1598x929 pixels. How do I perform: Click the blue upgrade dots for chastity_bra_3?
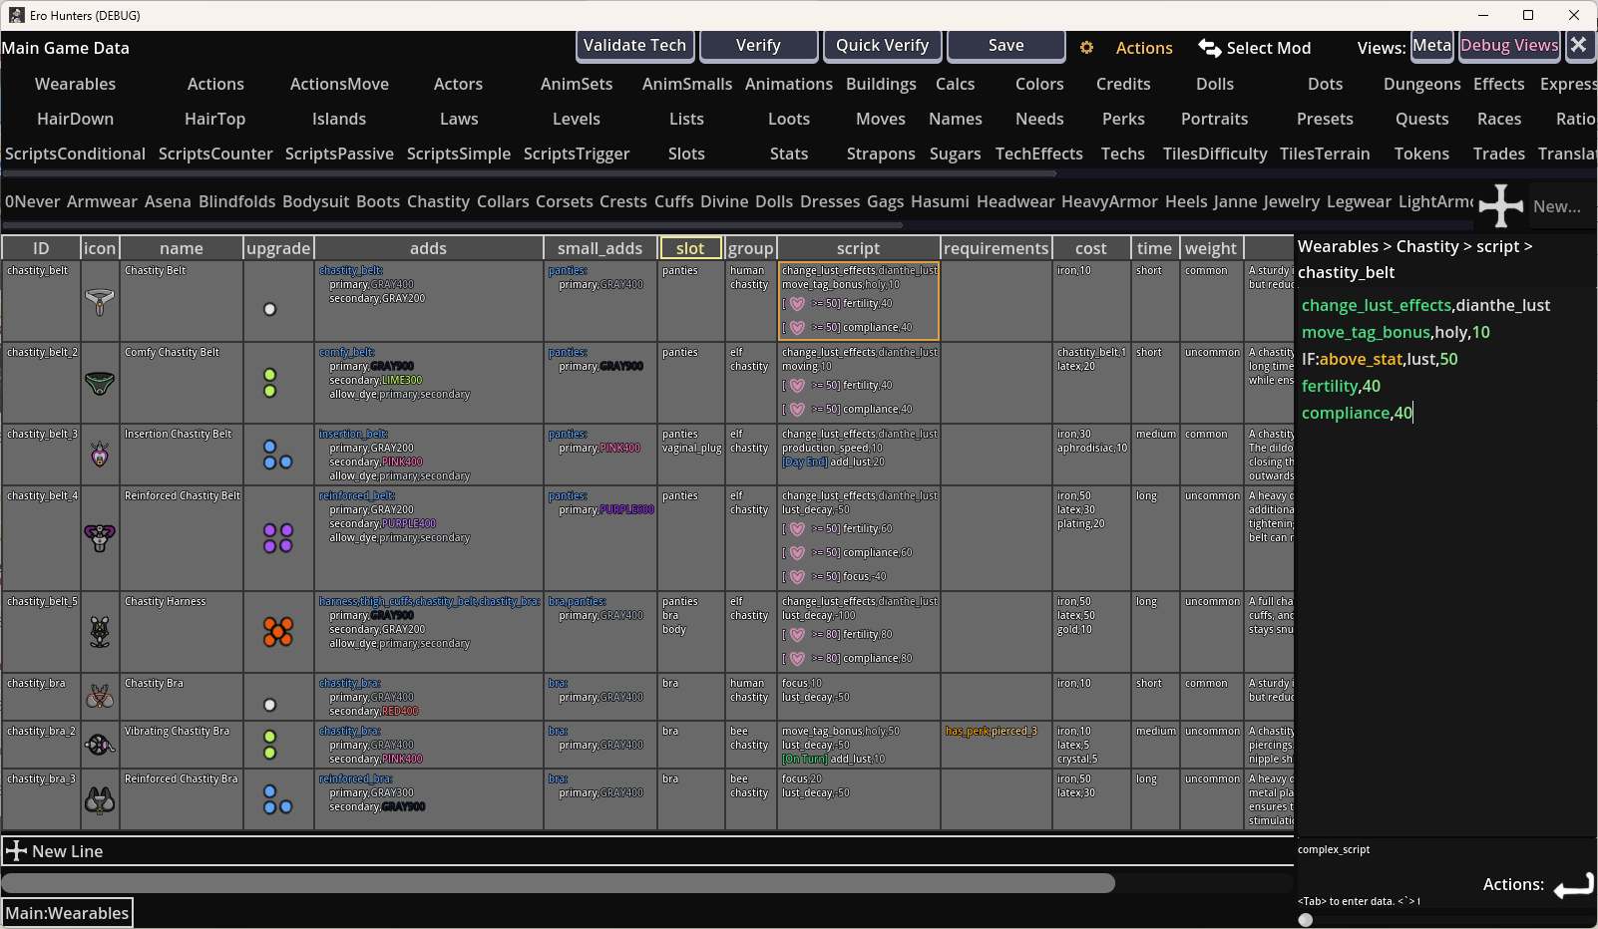[x=277, y=800]
